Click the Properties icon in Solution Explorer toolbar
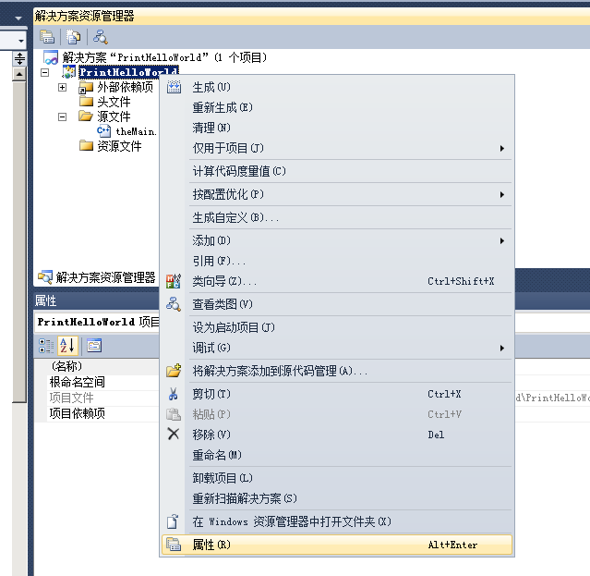Viewport: 590px width, 576px height. (47, 37)
